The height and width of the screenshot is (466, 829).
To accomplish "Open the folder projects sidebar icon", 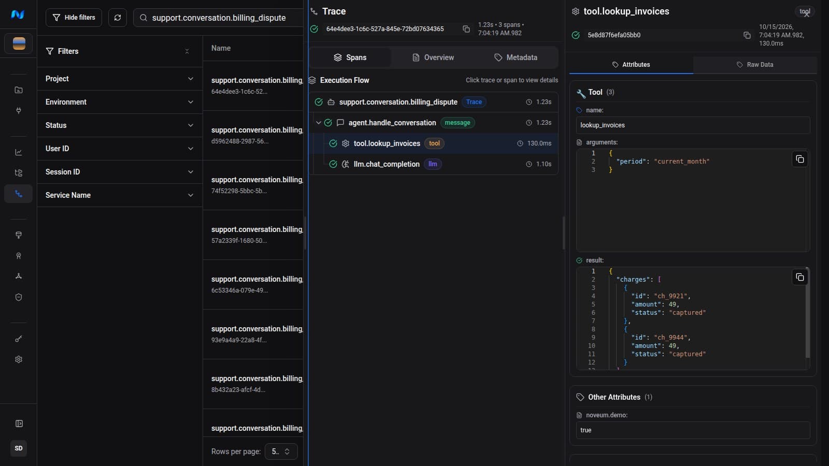I will 19,90.
